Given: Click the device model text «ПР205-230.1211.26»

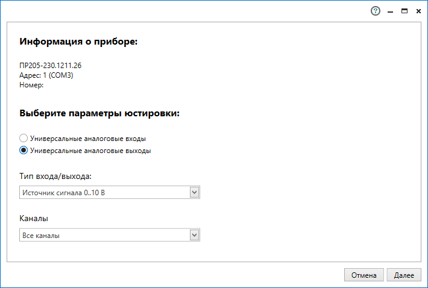Looking at the screenshot, I should [50, 66].
